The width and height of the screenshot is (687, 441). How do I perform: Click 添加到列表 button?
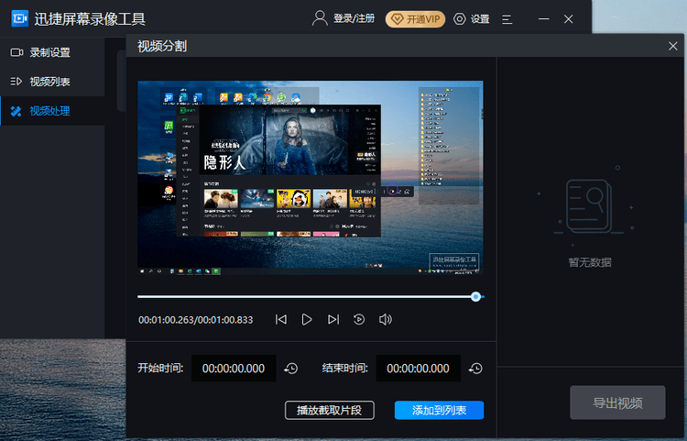tap(439, 411)
